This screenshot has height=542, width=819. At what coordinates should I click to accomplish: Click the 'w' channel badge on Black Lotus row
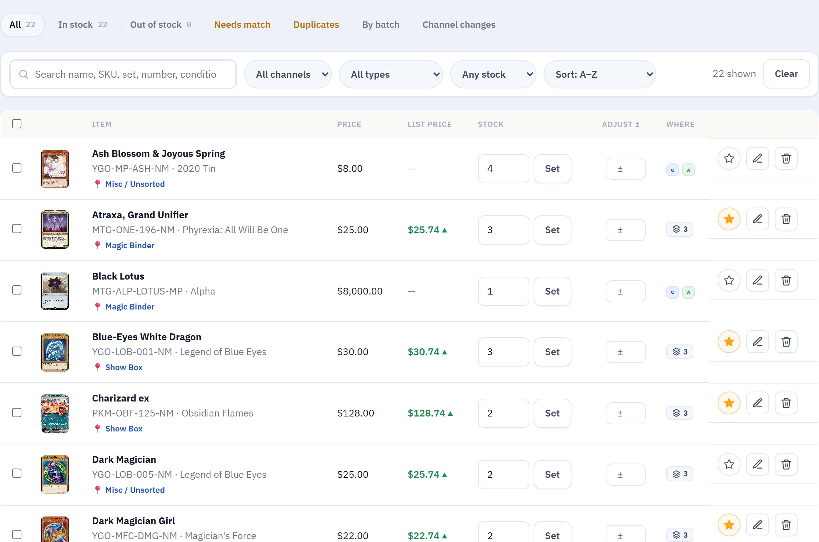click(x=688, y=292)
